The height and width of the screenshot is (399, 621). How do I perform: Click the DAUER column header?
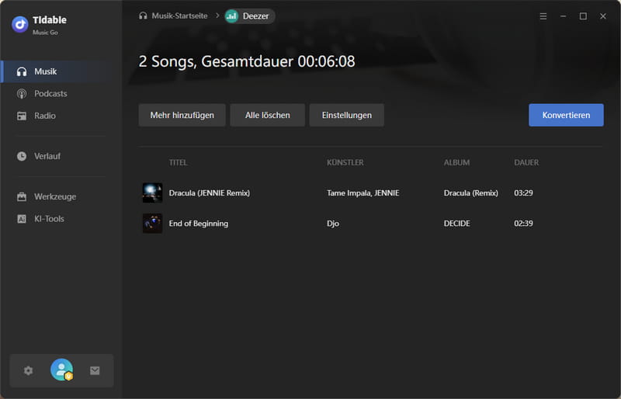pos(526,162)
